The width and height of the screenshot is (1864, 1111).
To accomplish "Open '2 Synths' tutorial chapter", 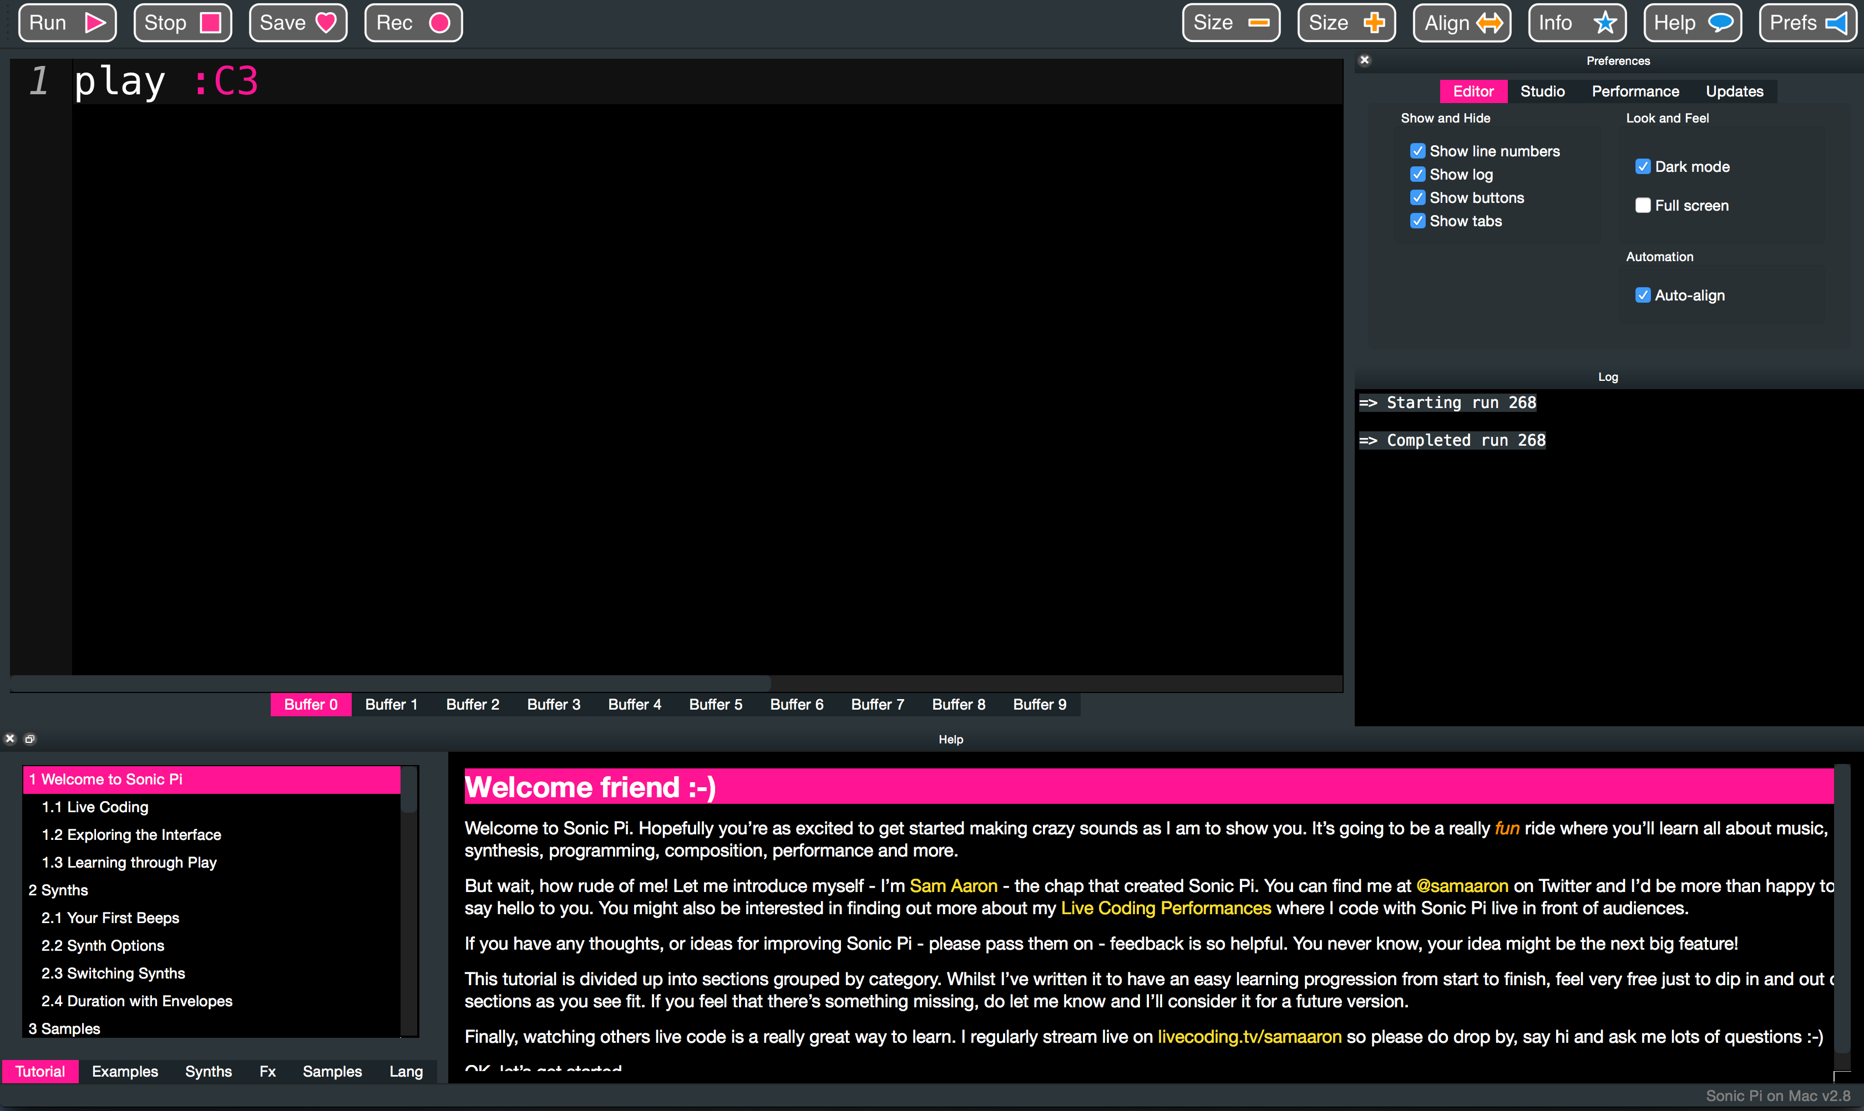I will (x=212, y=890).
